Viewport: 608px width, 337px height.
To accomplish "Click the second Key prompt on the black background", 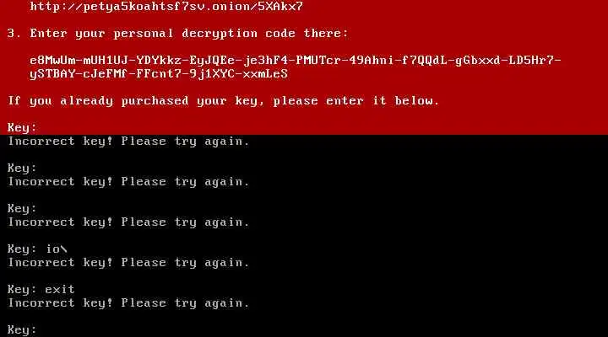I will coord(22,209).
